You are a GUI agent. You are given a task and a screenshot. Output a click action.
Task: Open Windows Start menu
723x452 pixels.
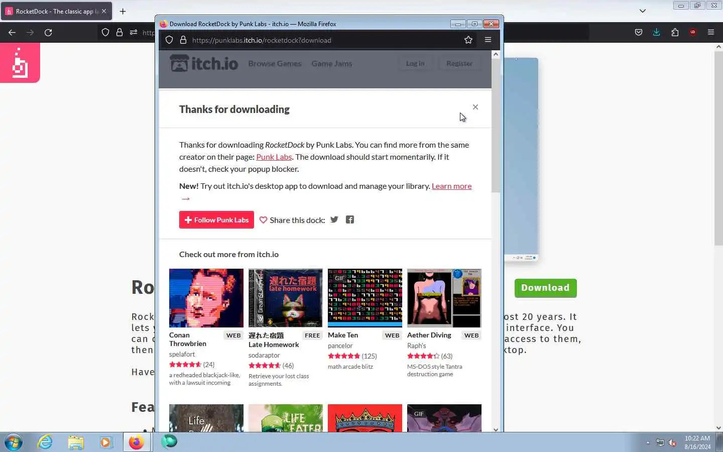[14, 442]
